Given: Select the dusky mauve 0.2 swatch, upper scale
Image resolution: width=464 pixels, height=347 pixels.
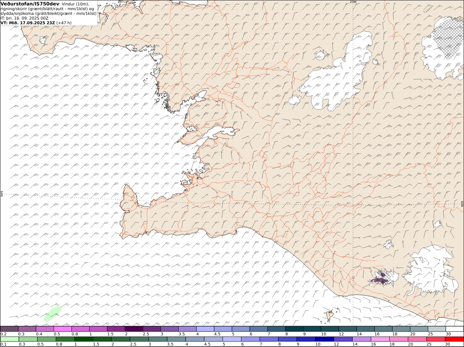Looking at the screenshot, I should coord(9,329).
